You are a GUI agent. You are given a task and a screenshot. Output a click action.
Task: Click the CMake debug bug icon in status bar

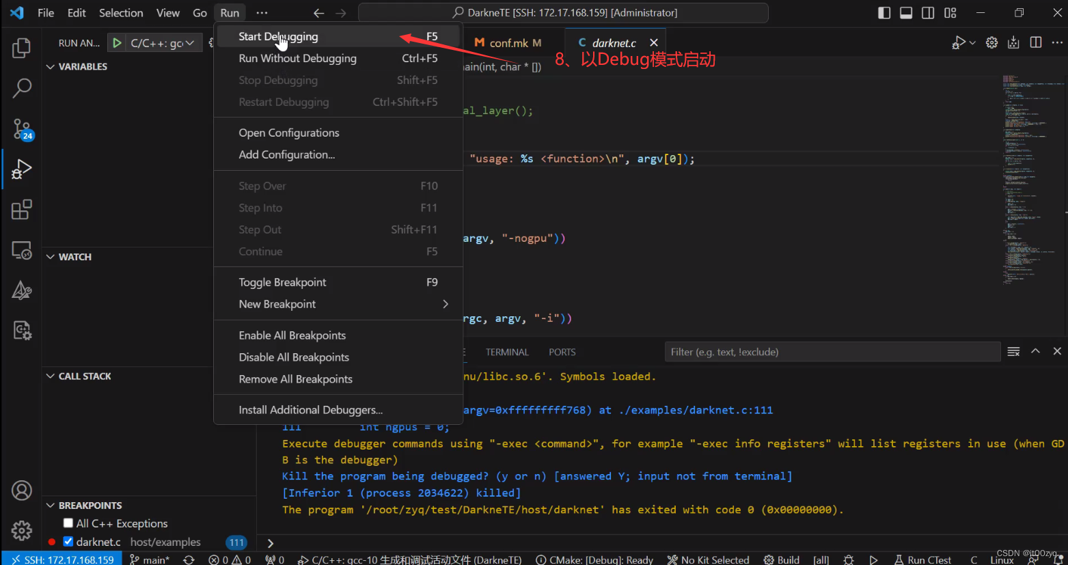pos(849,560)
